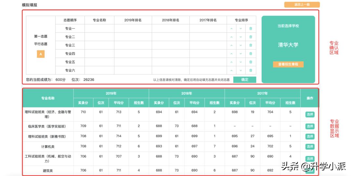Click the 2019年排名 cell for 专业二

pyautogui.click(x=133, y=37)
